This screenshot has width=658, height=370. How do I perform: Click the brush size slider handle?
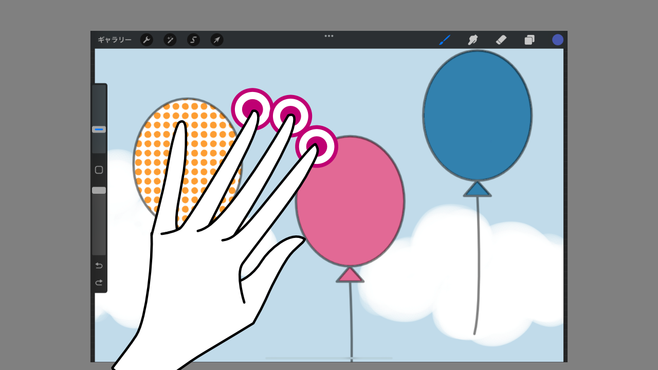[x=99, y=129]
